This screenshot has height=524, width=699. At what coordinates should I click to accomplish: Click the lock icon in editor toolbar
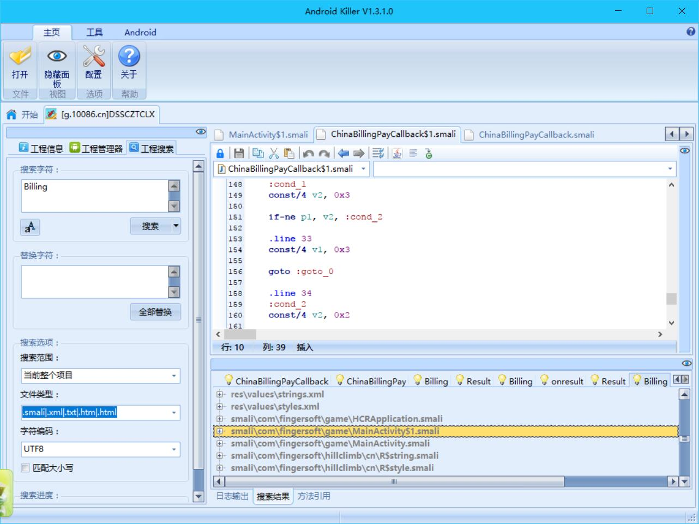tap(220, 154)
